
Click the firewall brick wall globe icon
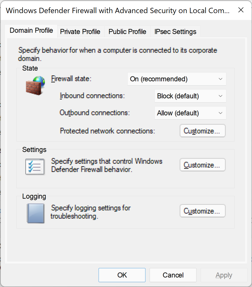35,86
